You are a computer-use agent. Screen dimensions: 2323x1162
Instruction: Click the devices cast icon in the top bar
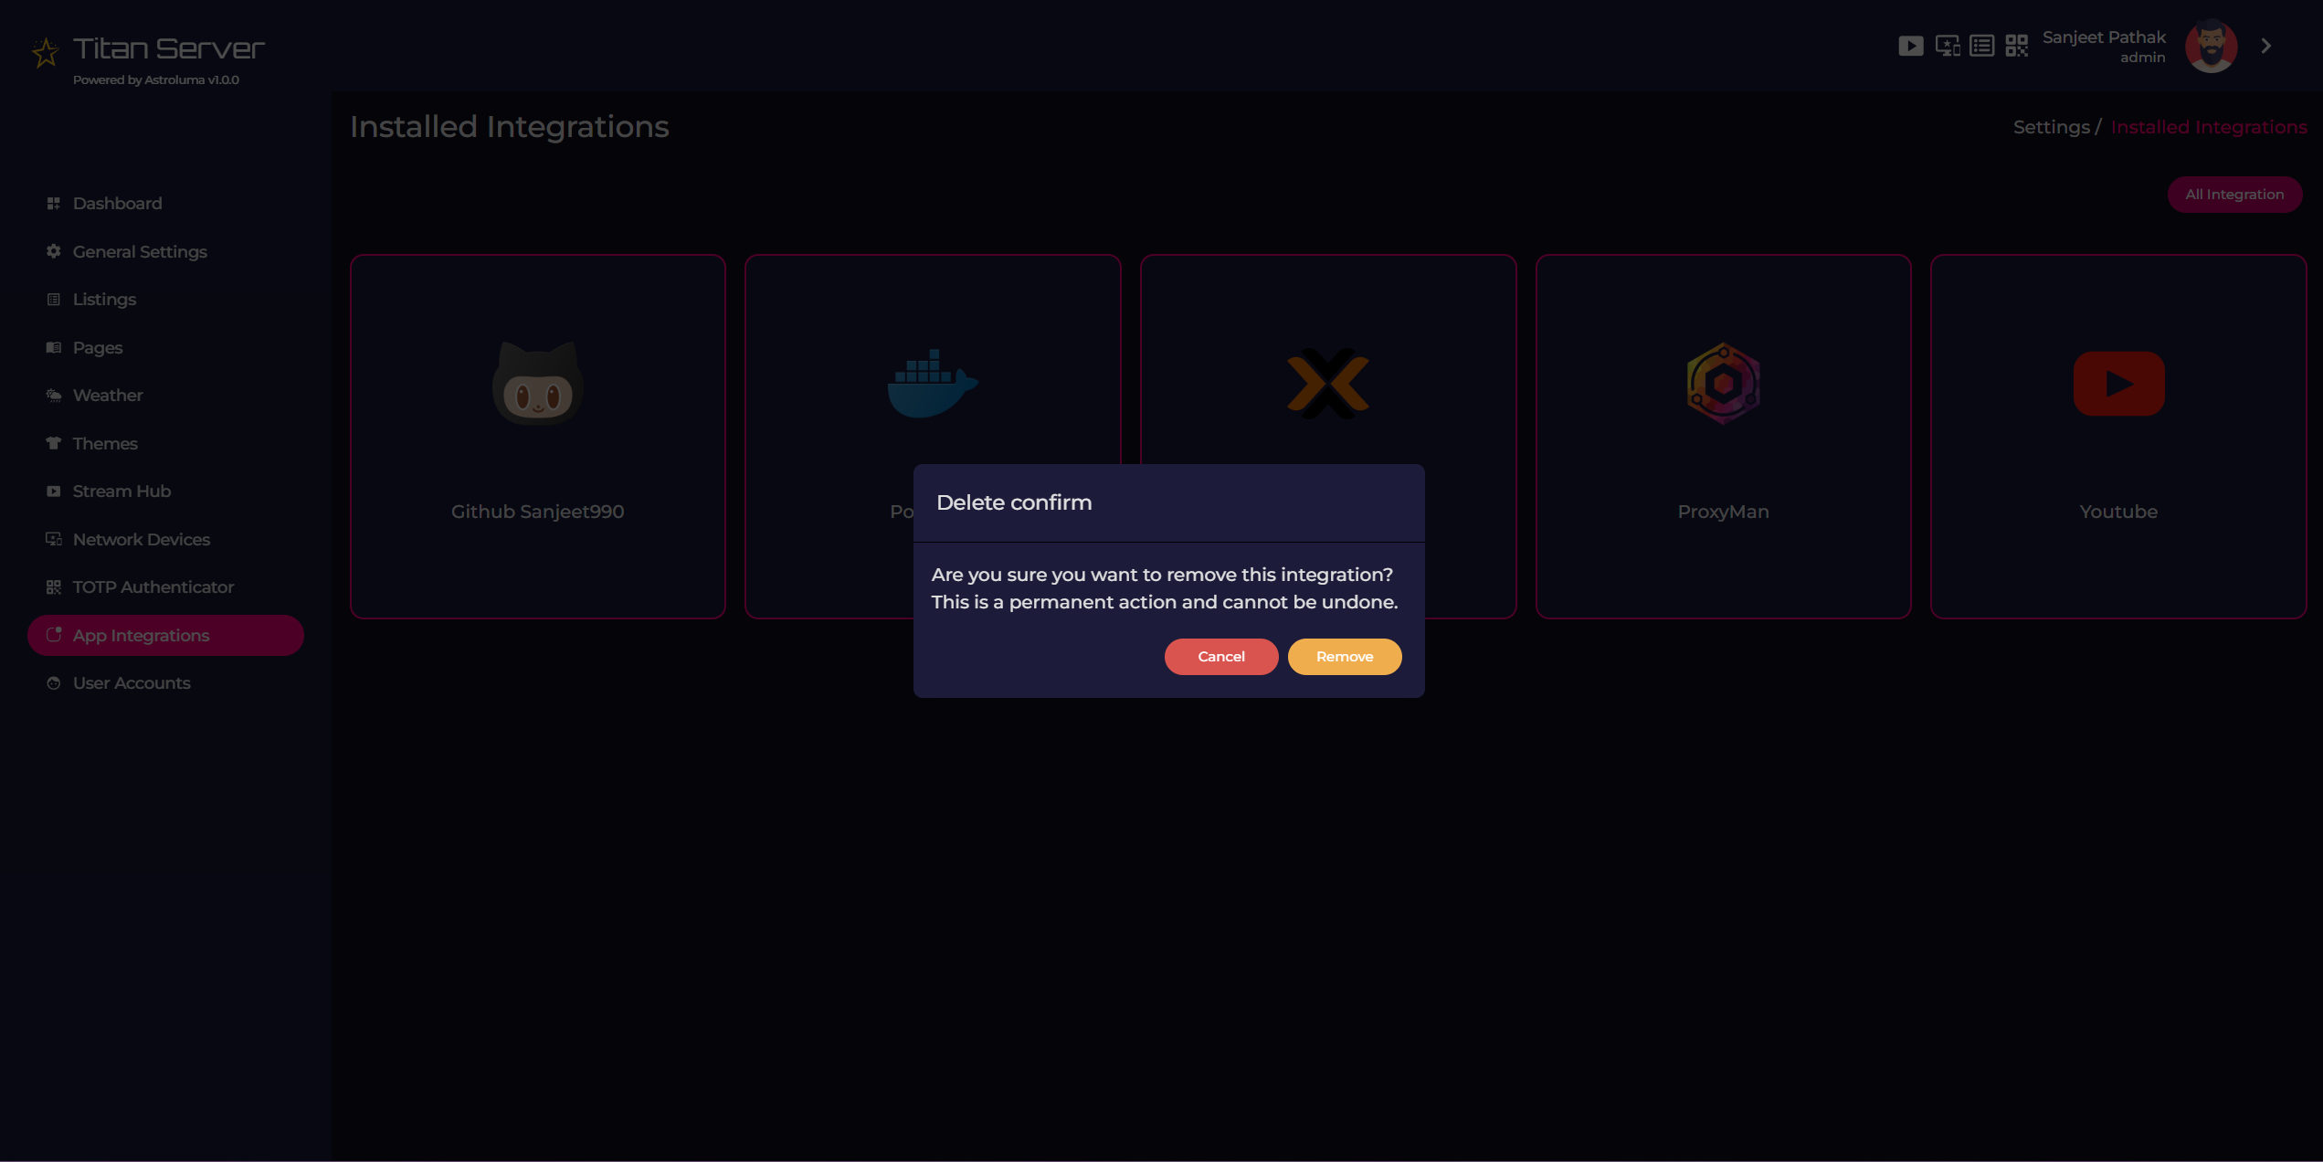[x=1946, y=45]
